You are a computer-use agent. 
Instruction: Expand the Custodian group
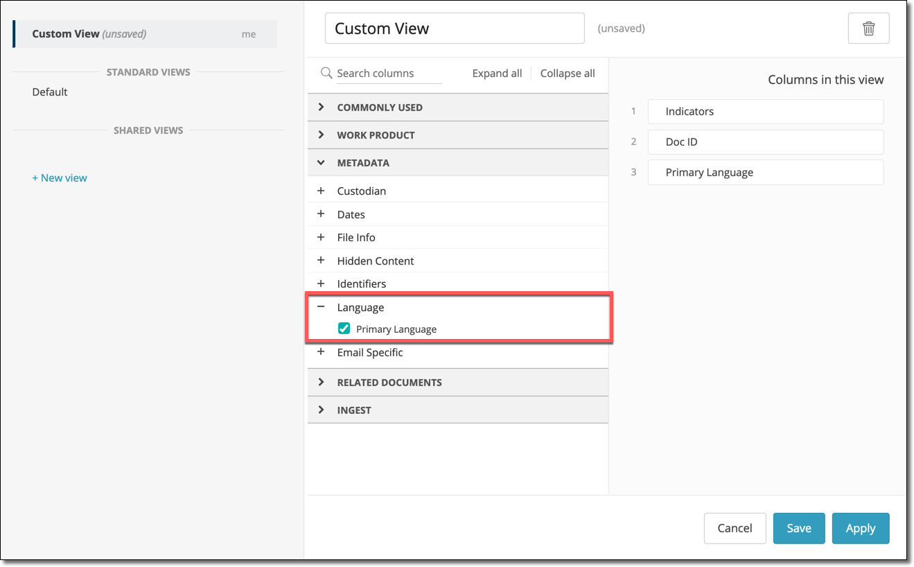coord(321,191)
